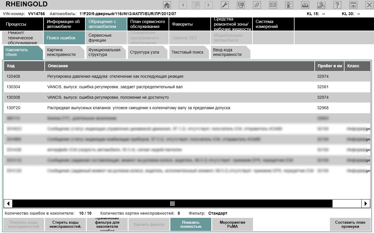
Task: Click description Распредвал выпускных клапанов
Action: click(x=138, y=108)
